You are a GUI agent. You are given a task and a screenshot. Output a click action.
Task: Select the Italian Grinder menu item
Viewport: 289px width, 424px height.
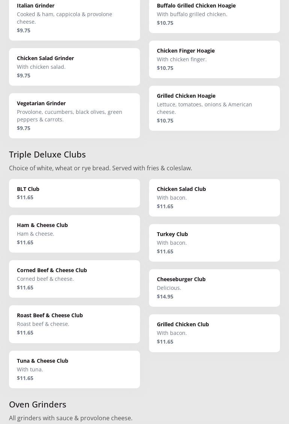pos(74,18)
